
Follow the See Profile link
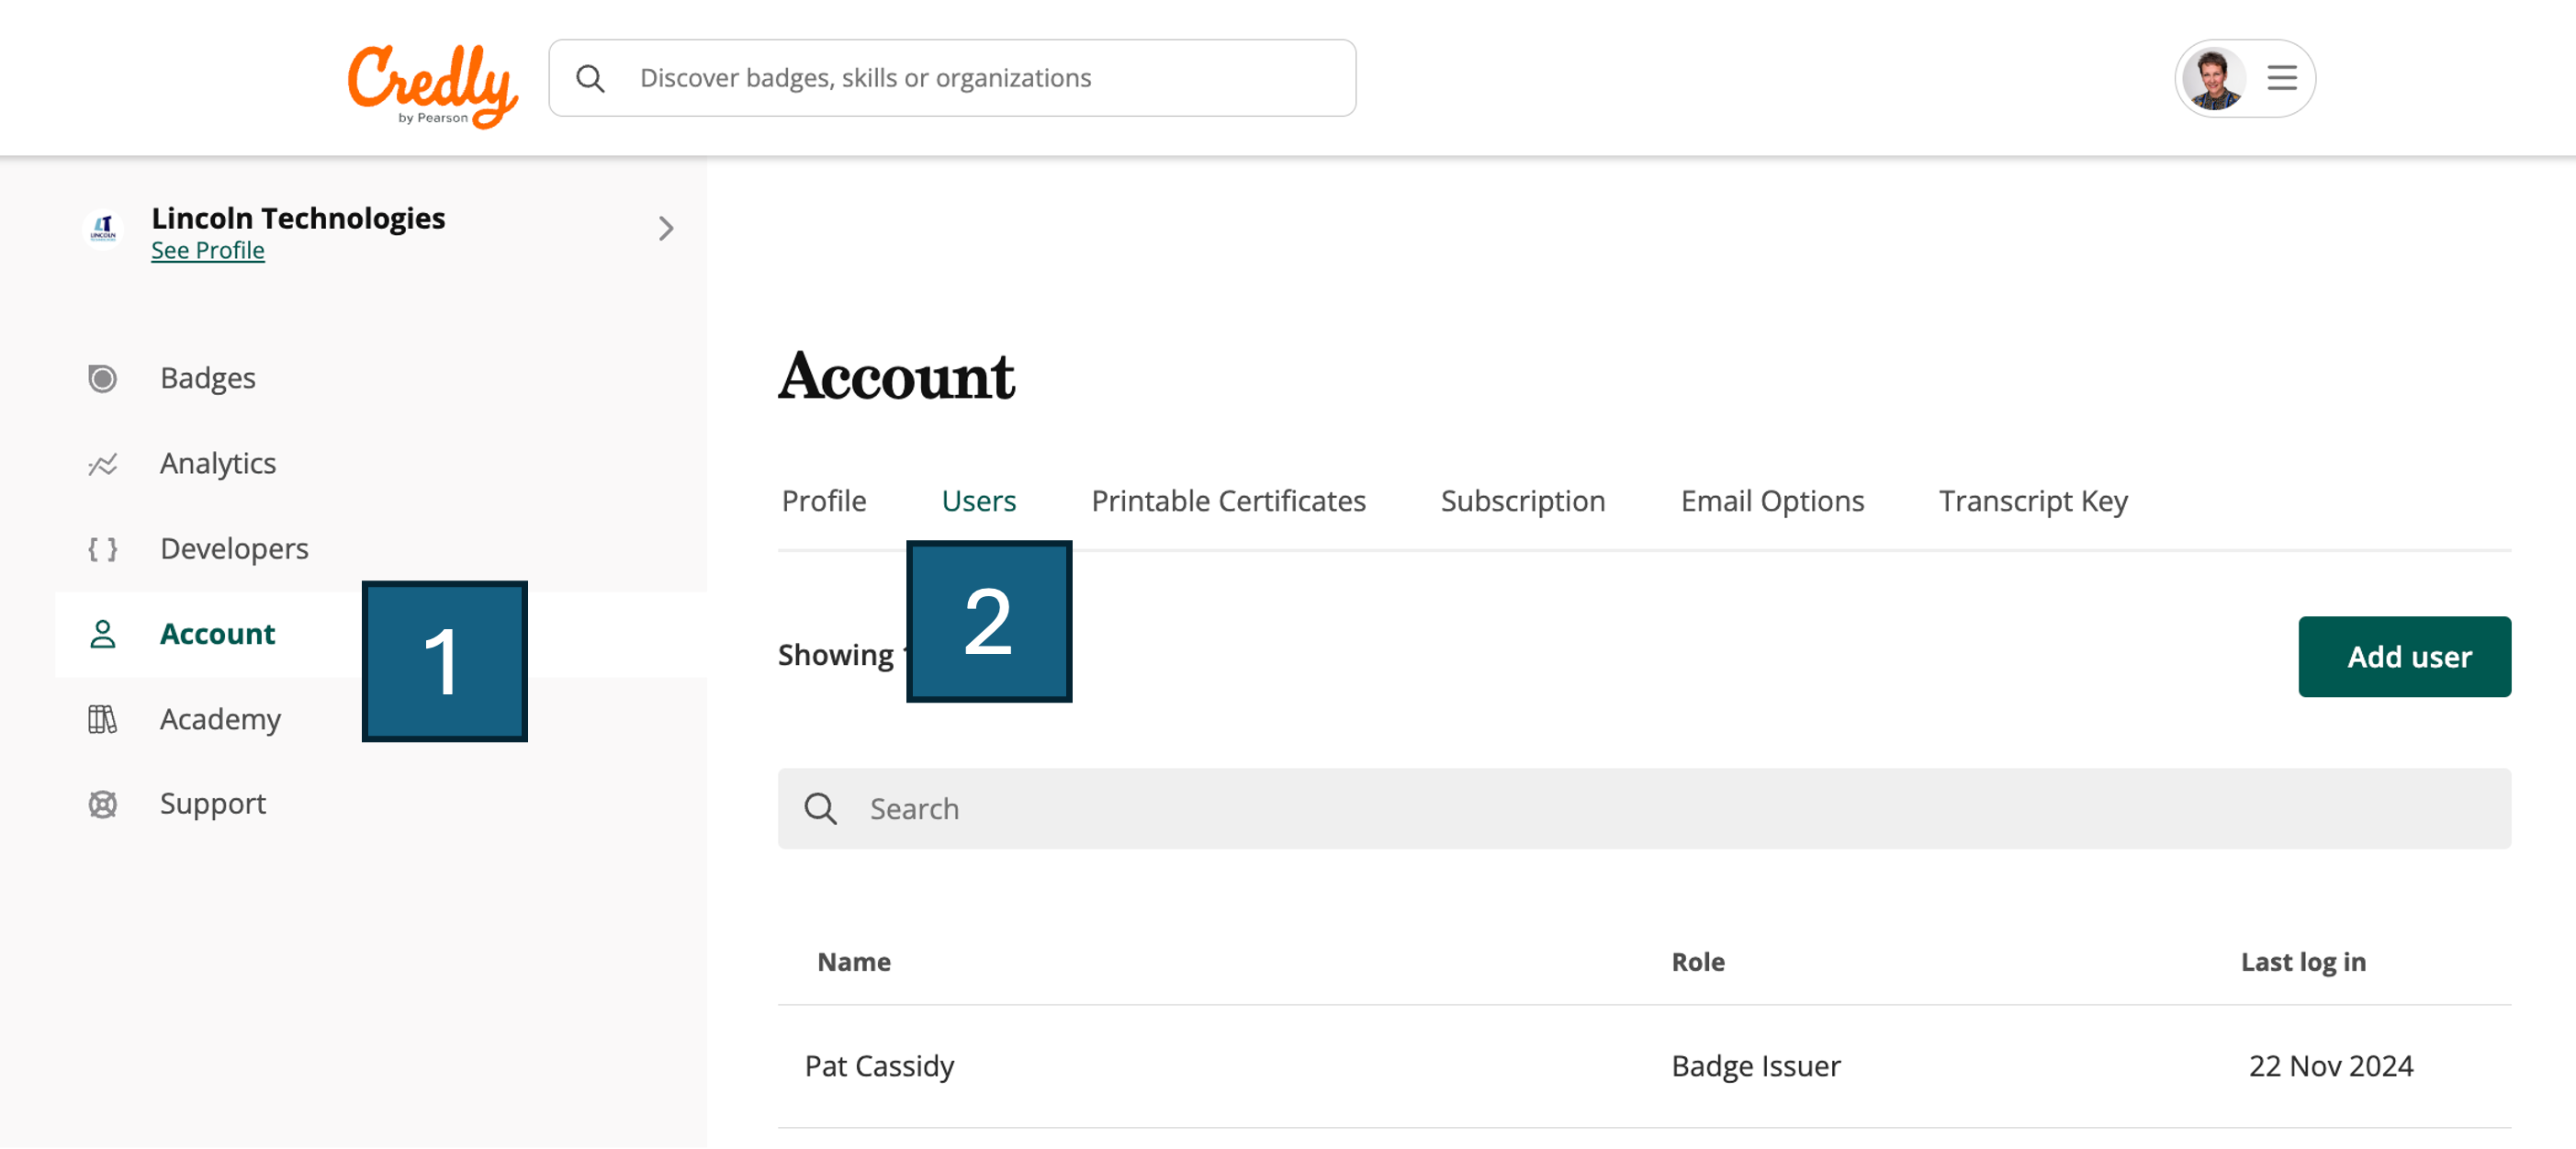click(208, 251)
